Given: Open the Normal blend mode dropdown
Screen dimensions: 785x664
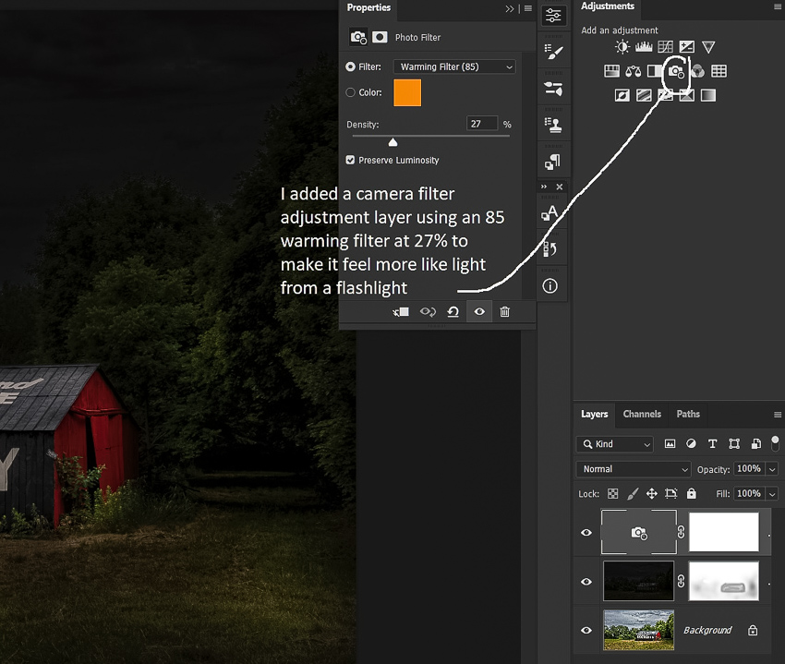Looking at the screenshot, I should (x=633, y=469).
